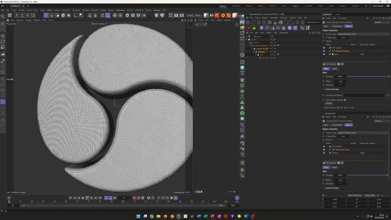Click the timeline ruler at frame 100
The height and width of the screenshot is (220, 391).
[123, 201]
